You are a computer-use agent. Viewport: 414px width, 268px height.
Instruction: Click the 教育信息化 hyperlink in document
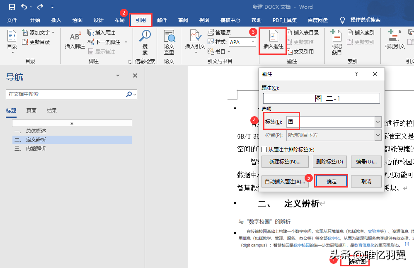click(x=364, y=245)
